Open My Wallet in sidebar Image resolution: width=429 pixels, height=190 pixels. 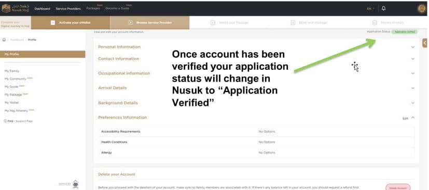[11, 103]
